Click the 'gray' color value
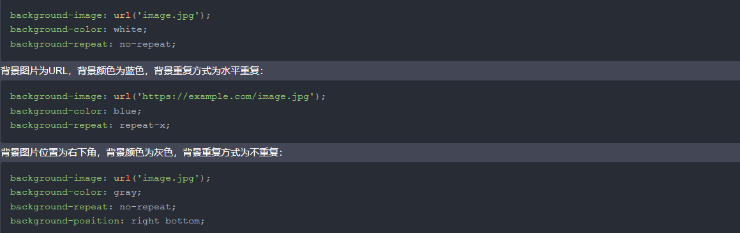The width and height of the screenshot is (740, 233). [125, 192]
